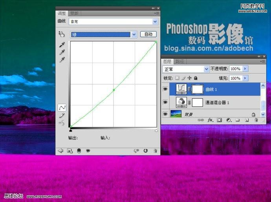Select the 曲线 1 curves adjustment thumbnail
The height and width of the screenshot is (202, 271).
tap(181, 89)
